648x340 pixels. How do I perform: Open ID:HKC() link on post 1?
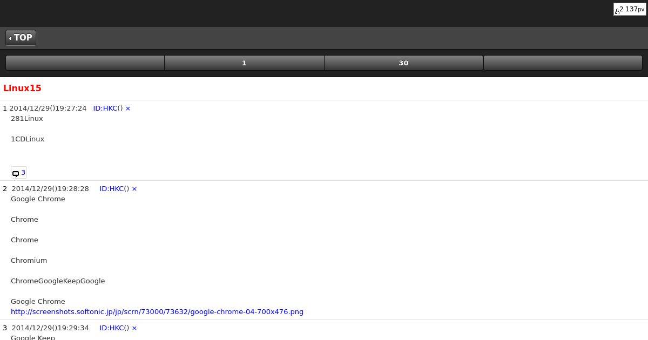click(108, 108)
